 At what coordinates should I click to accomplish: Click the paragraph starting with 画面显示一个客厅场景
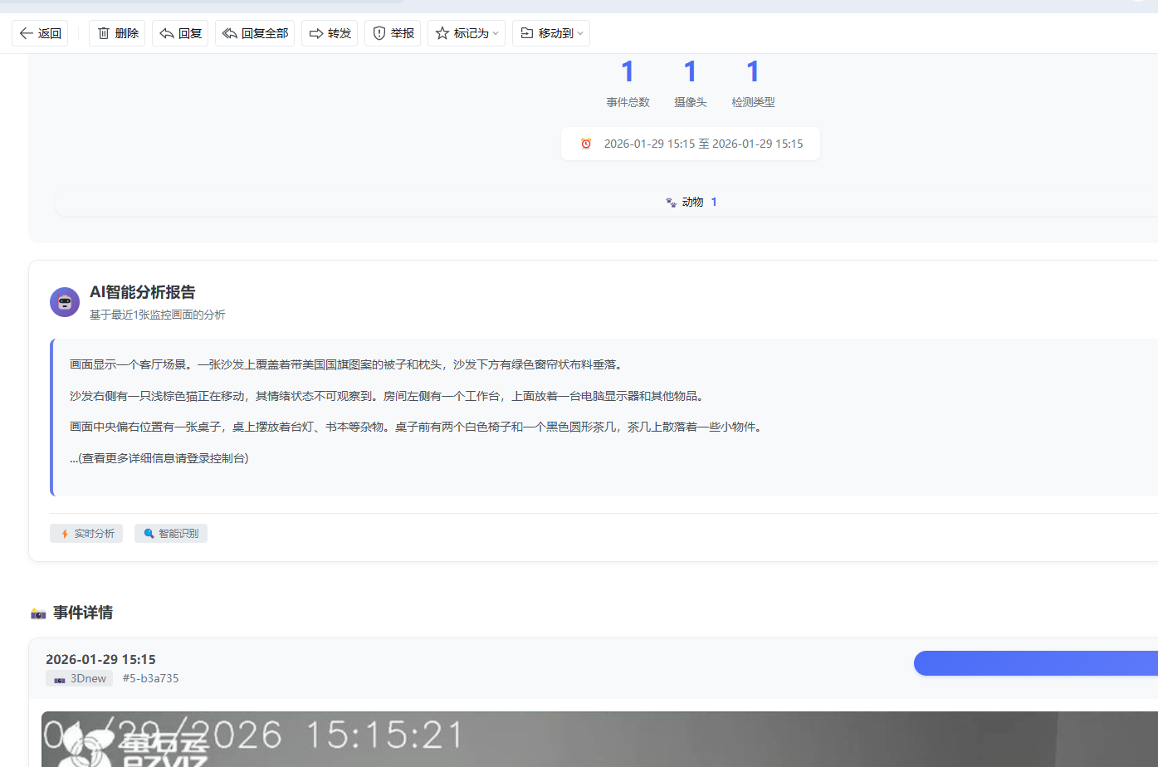tap(346, 364)
